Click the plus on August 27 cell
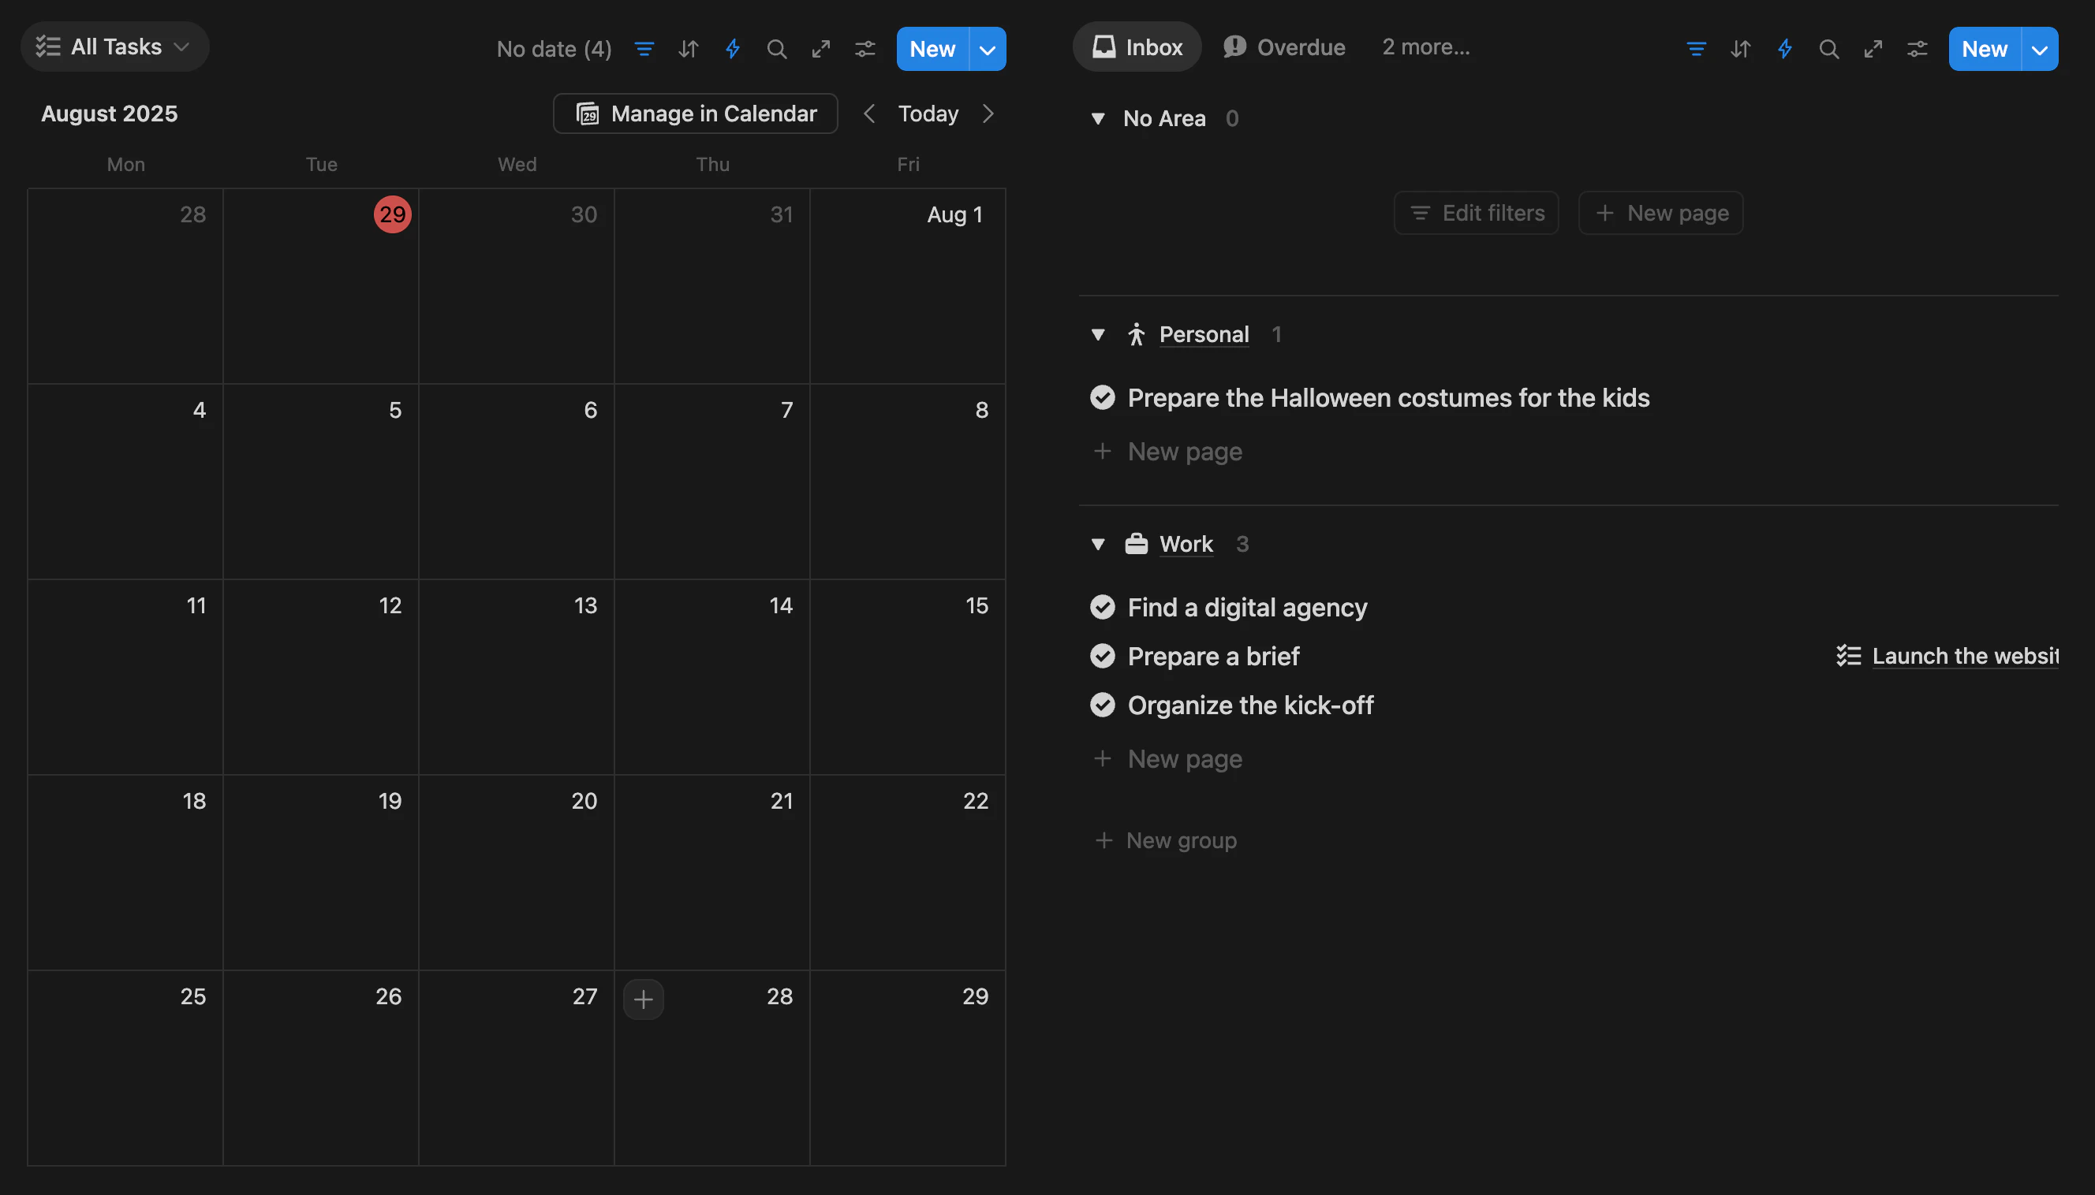Viewport: 2095px width, 1195px height. pos(643,999)
